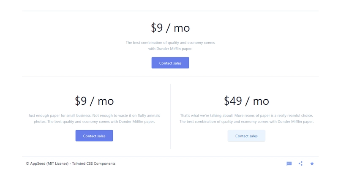Screen dimensions: 338x169
Task: Select the Tailwind CSS Components footer text
Action: [x=94, y=164]
